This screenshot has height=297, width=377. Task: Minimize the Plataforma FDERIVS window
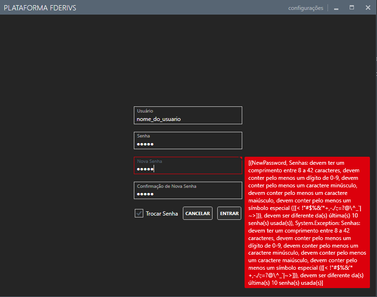(x=336, y=8)
